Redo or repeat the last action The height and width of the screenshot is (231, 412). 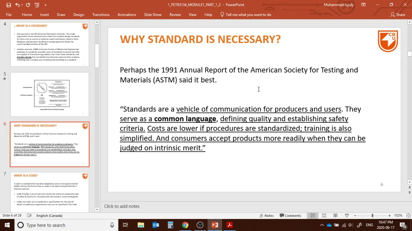pyautogui.click(x=28, y=5)
